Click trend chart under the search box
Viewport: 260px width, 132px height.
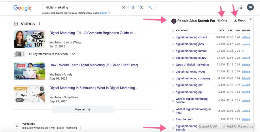(x=103, y=13)
